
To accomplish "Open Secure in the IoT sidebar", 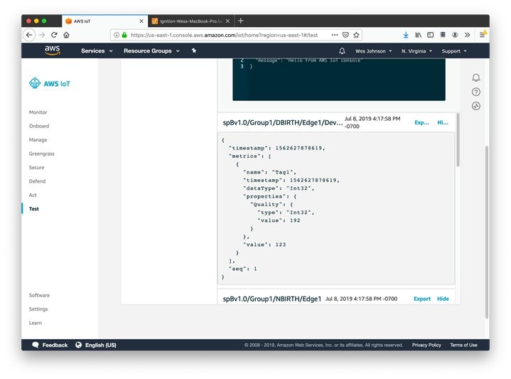I will (36, 167).
